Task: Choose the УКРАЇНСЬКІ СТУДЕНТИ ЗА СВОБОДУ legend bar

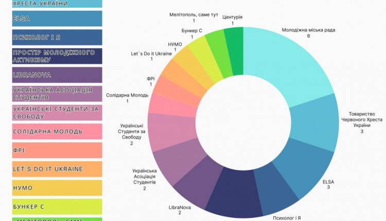Action: point(57,113)
